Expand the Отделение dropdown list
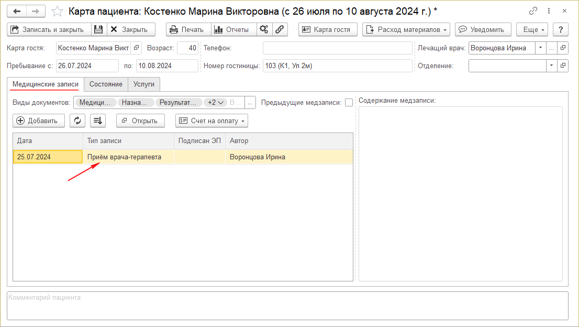 551,66
